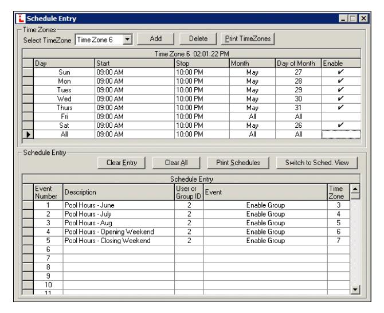The image size is (384, 313).
Task: Toggle Enable checkmark for Mon row
Action: pyautogui.click(x=341, y=81)
